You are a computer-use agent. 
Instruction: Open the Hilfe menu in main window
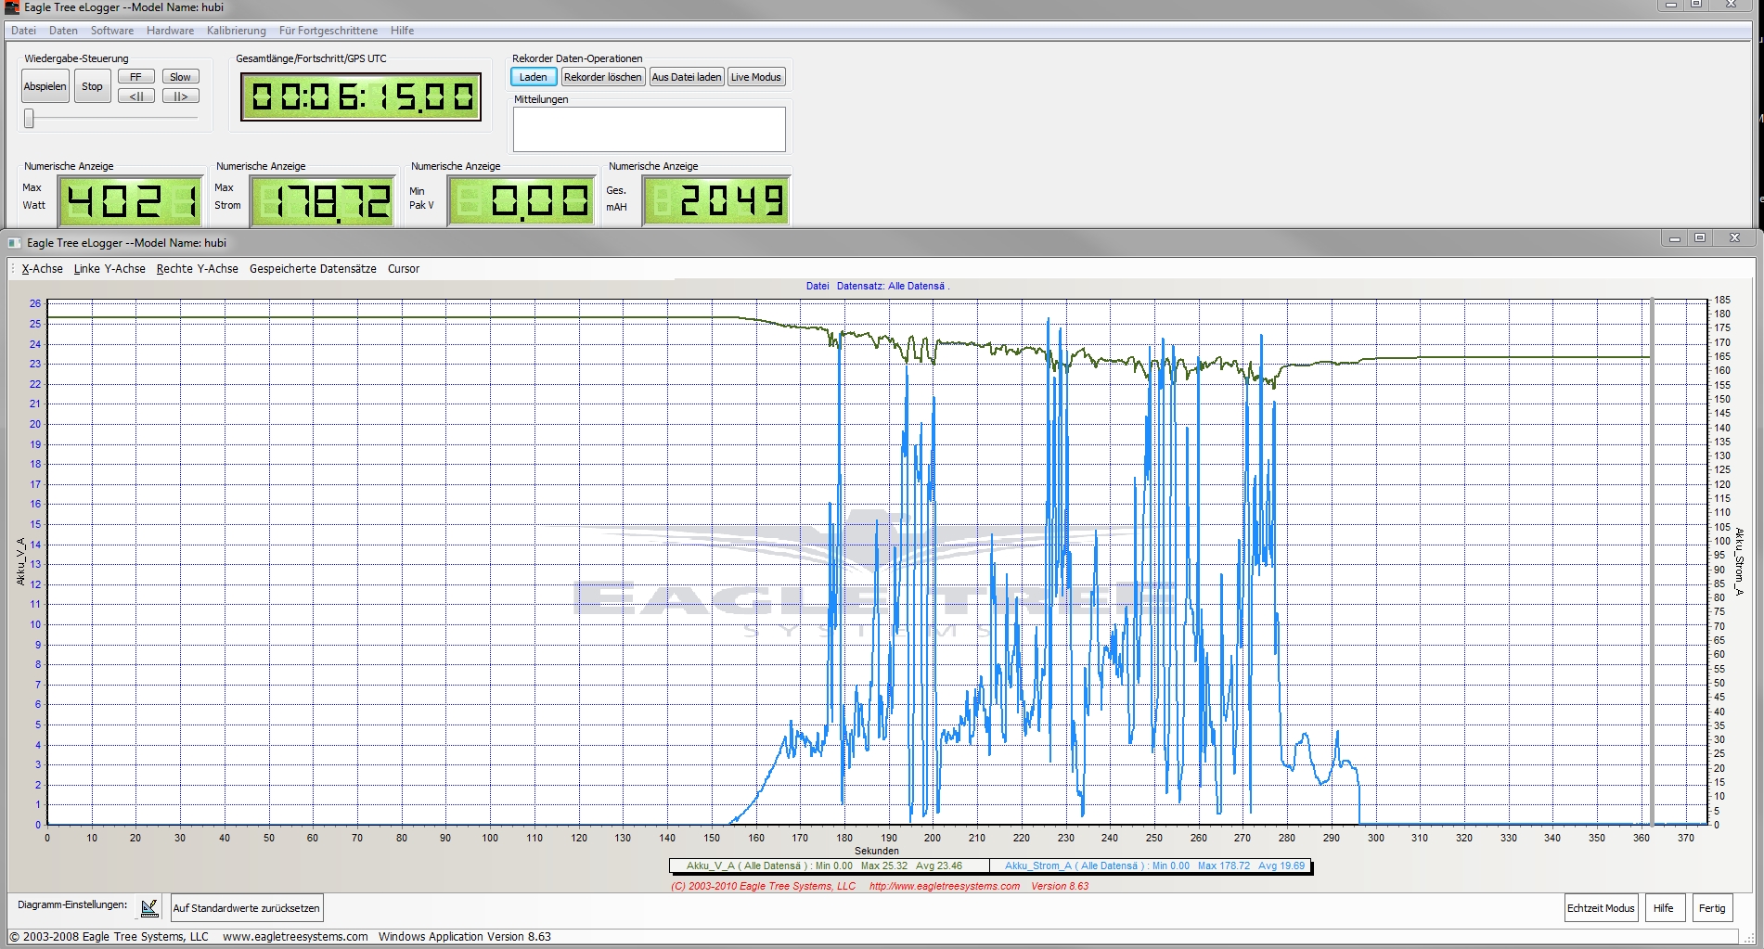402,31
